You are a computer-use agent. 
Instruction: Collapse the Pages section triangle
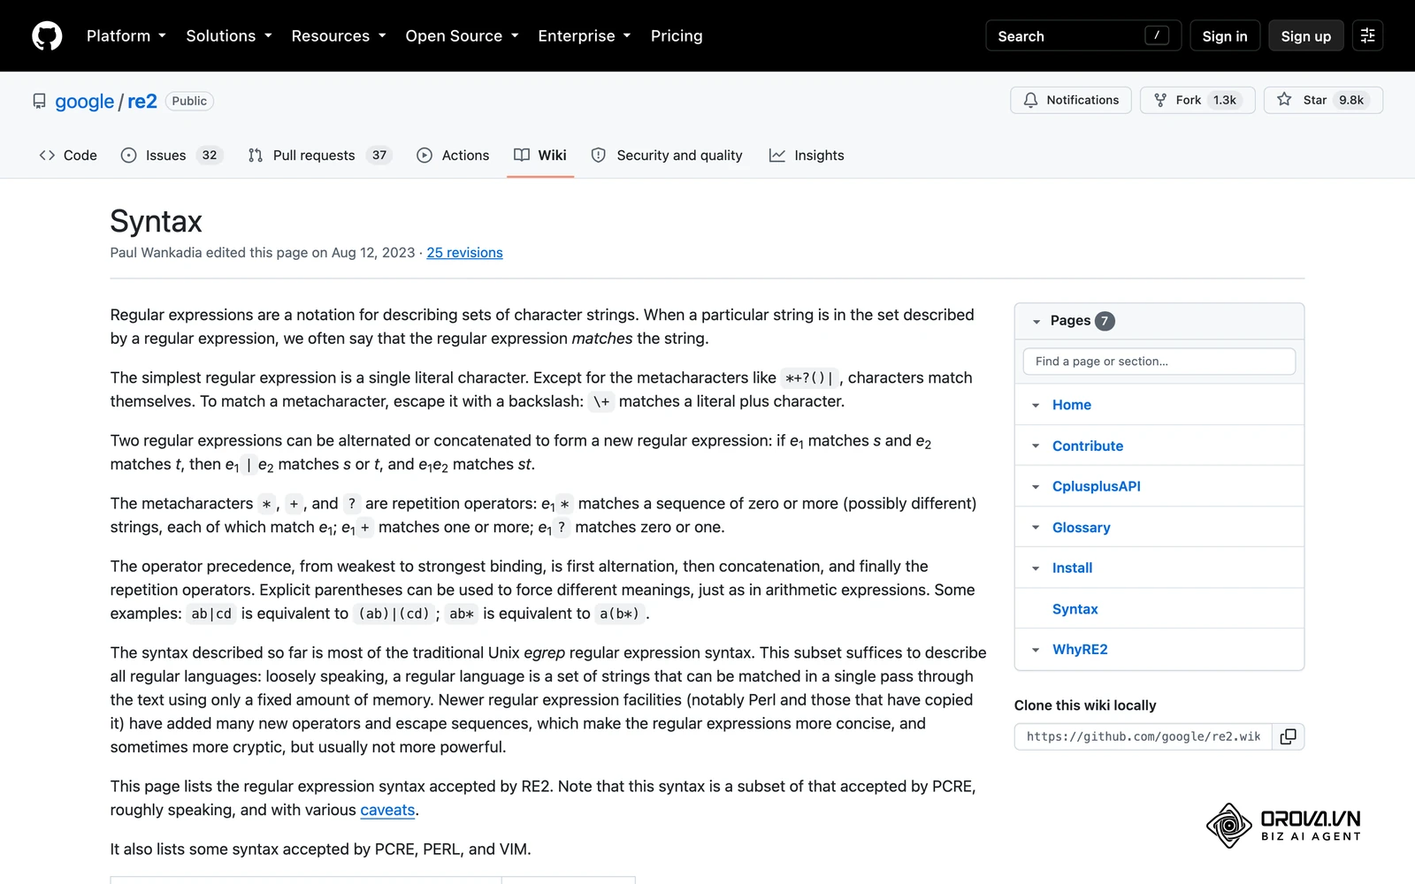point(1036,322)
